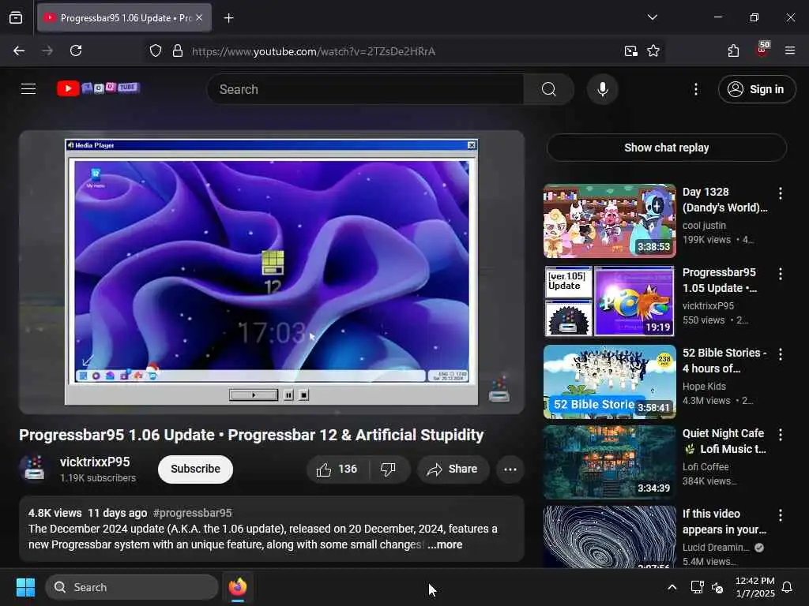Click the YouTube search magnifier button
The width and height of the screenshot is (809, 606).
click(x=549, y=89)
